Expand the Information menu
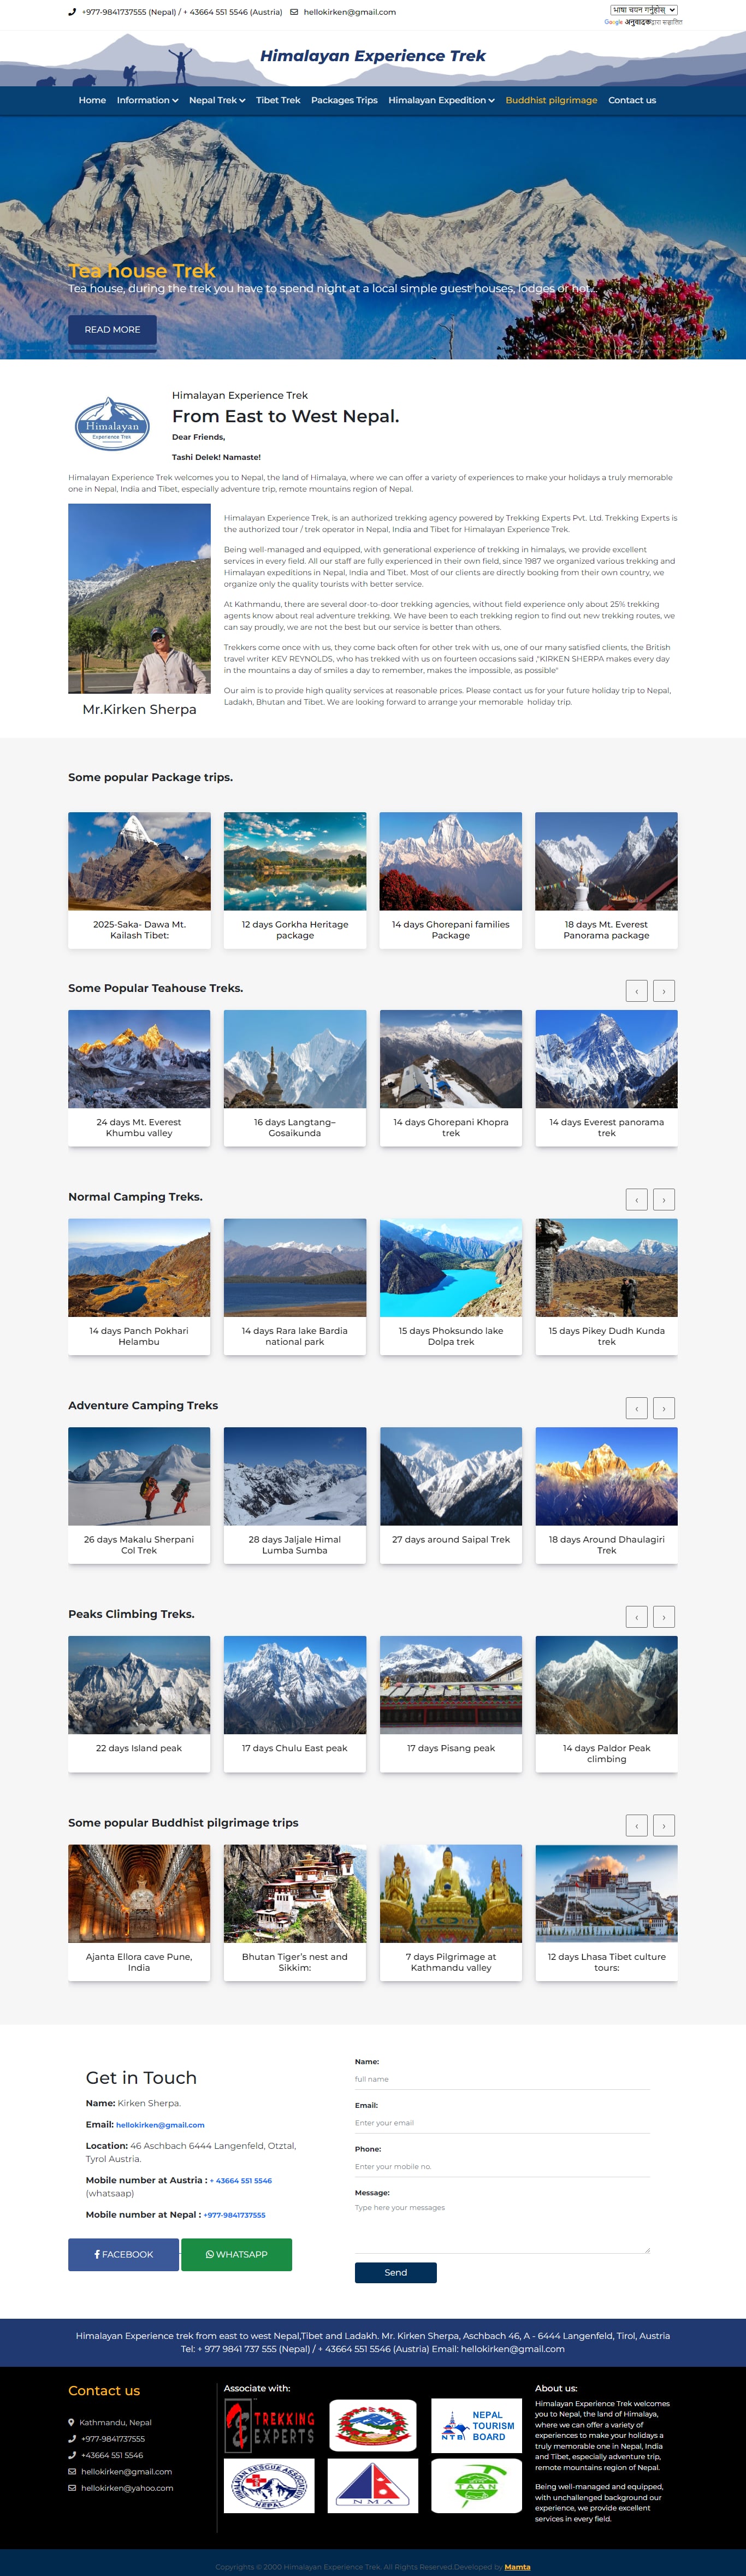 click(147, 100)
